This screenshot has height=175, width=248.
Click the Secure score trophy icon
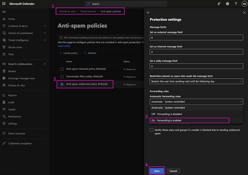point(4,47)
